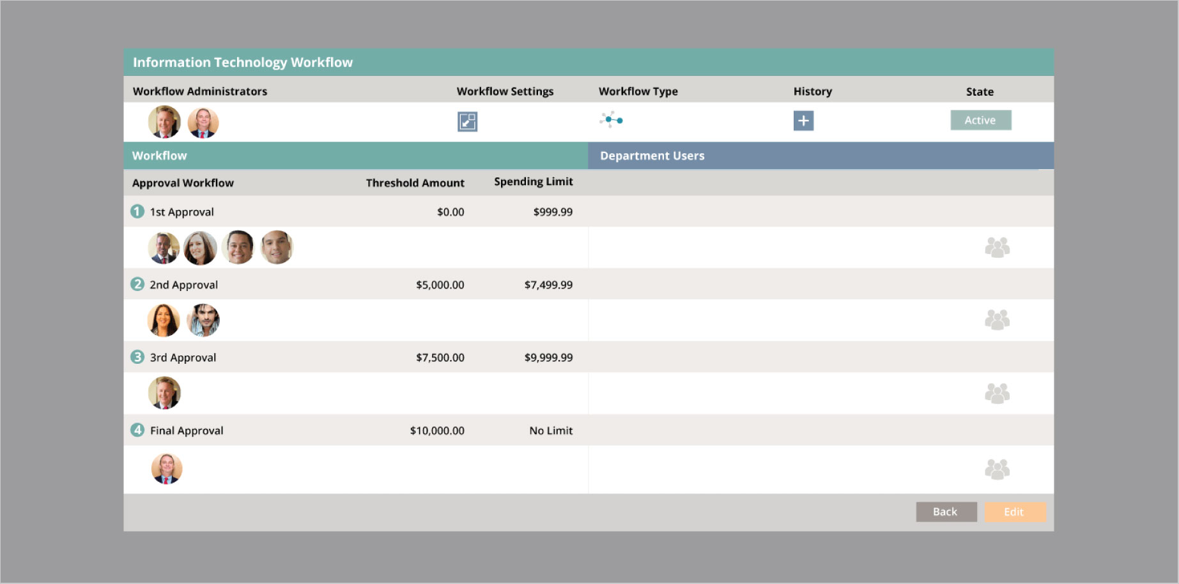Click the 3rd Approval approver avatar
Viewport: 1179px width, 584px height.
164,393
